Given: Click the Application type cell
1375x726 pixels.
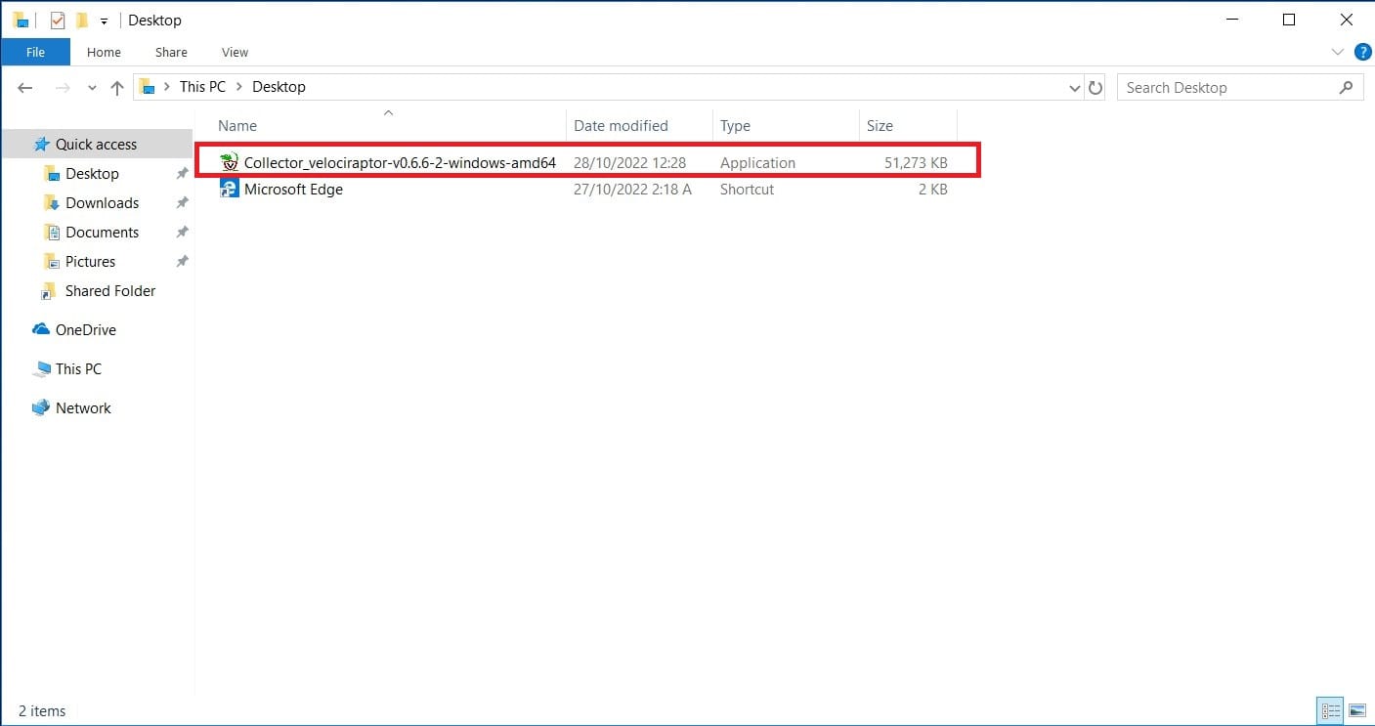Looking at the screenshot, I should [757, 163].
